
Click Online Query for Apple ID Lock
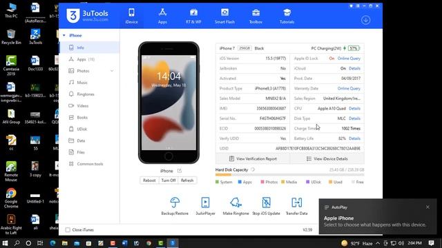pos(349,59)
